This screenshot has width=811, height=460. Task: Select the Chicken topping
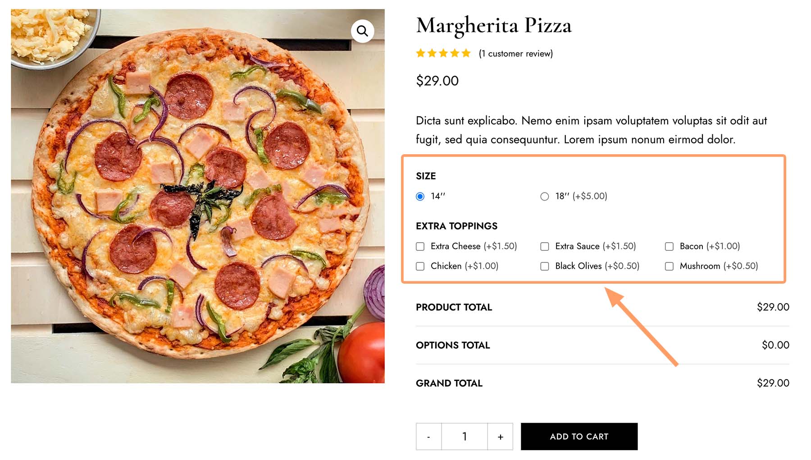[420, 266]
